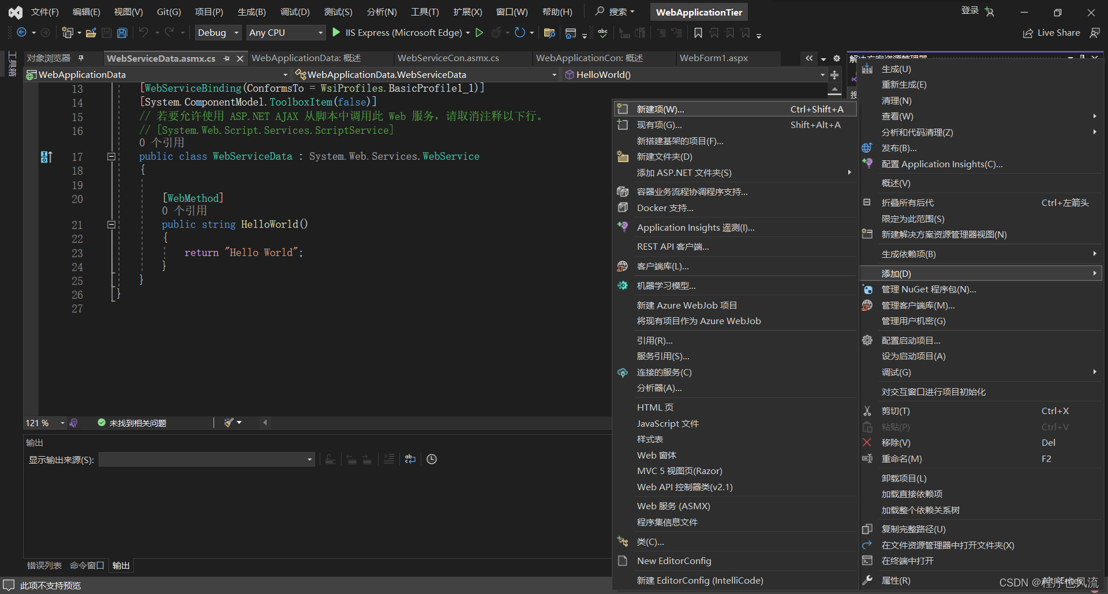Click the new project toolbar icon

pyautogui.click(x=68, y=33)
